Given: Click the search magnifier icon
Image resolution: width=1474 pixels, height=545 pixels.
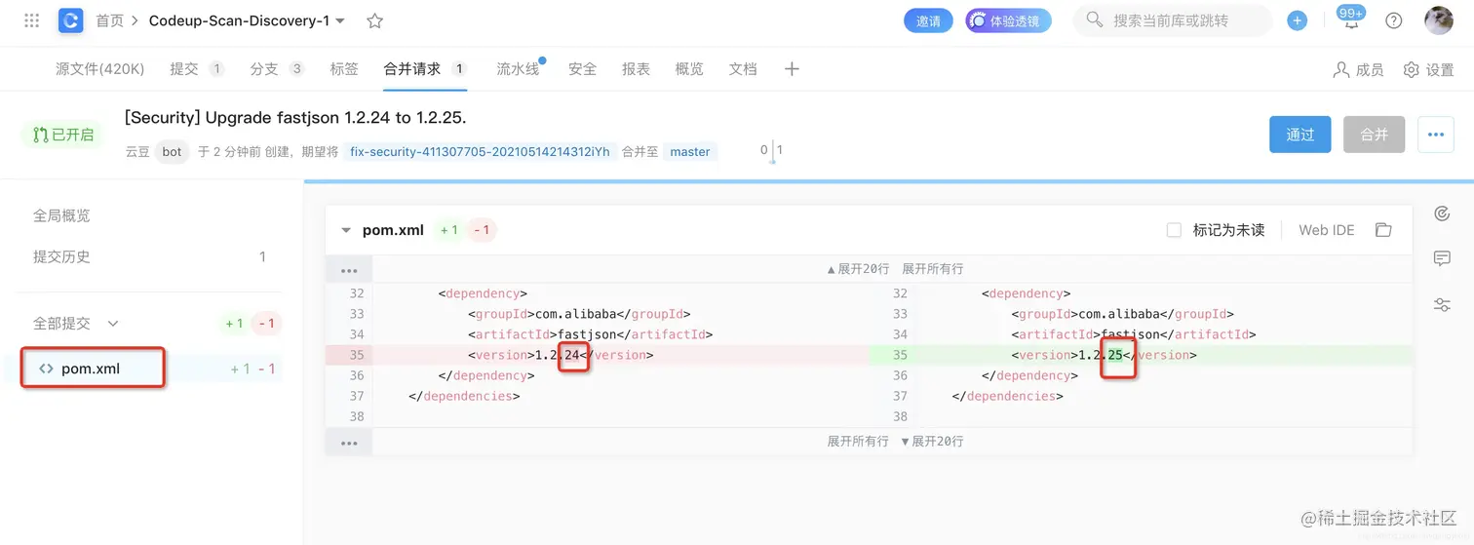Looking at the screenshot, I should click(1095, 19).
